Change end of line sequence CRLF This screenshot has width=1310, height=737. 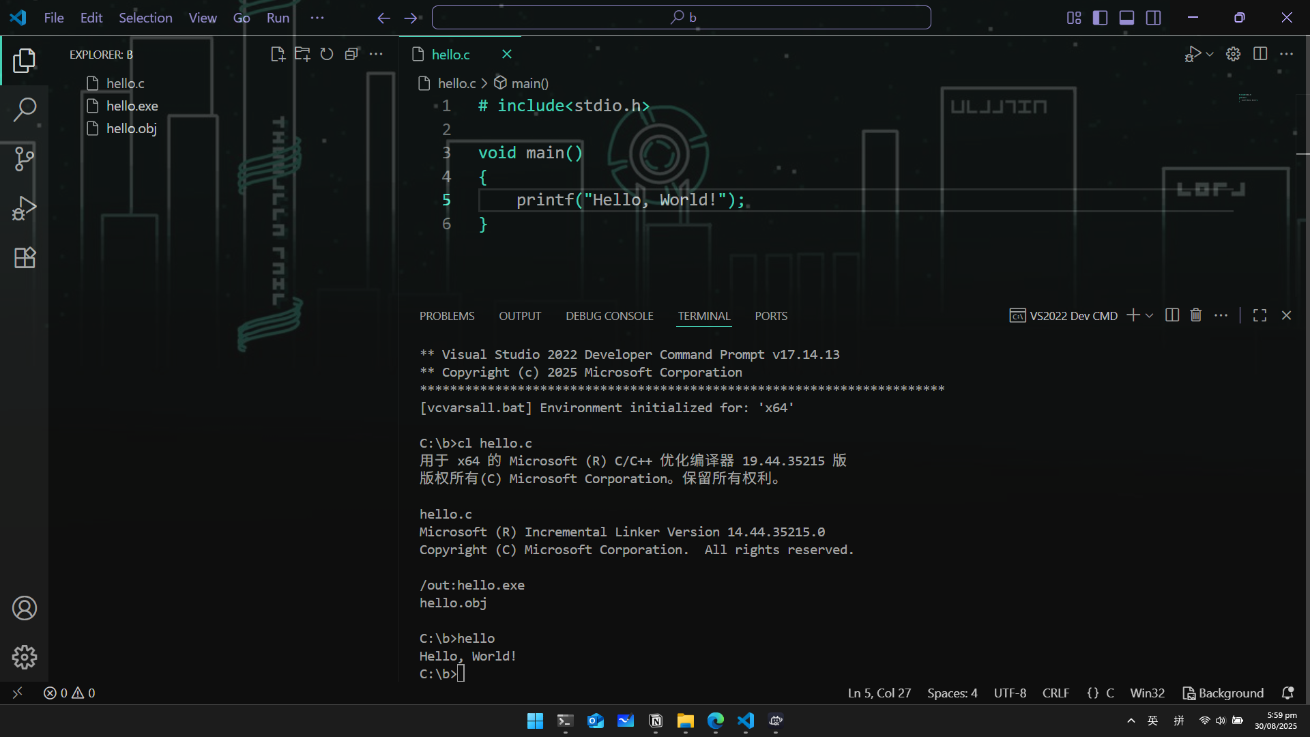tap(1056, 693)
